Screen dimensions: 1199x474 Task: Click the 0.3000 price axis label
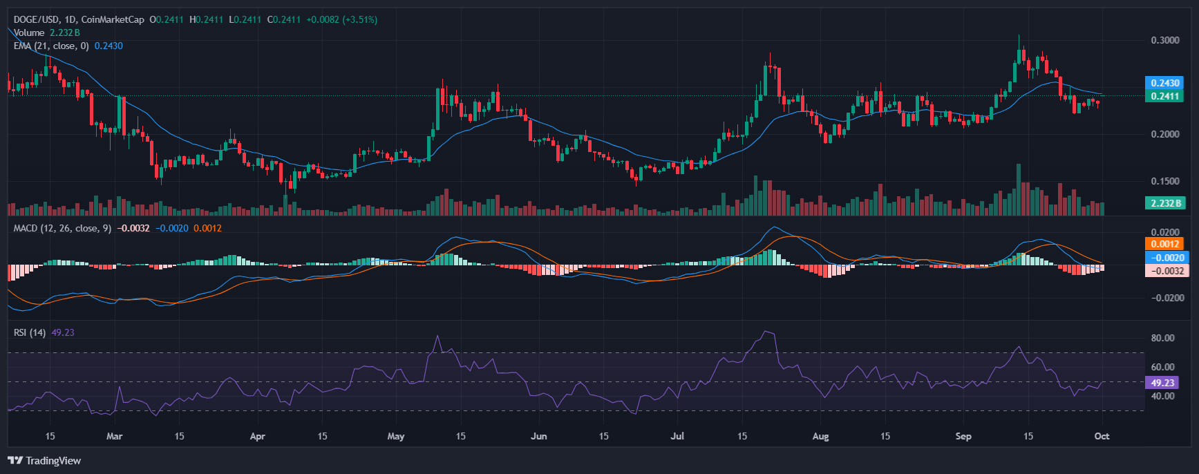pos(1164,40)
